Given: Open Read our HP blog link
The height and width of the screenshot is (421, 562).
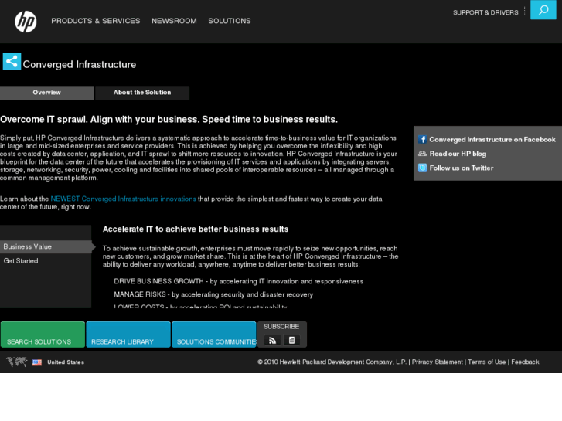Looking at the screenshot, I should click(x=458, y=154).
